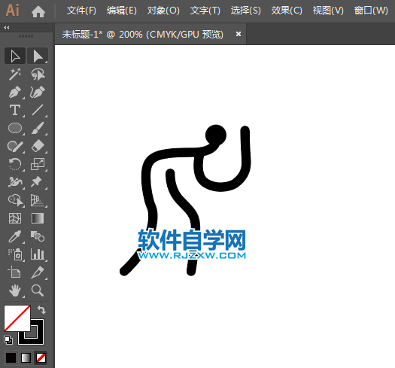Select the Type tool
Viewport: 395px width, 368px height.
(x=15, y=110)
